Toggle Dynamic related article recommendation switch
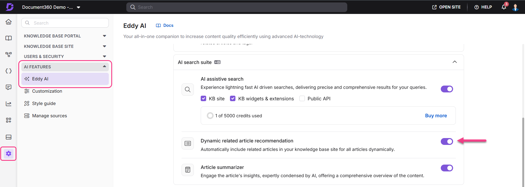525x187 pixels. pos(447,141)
